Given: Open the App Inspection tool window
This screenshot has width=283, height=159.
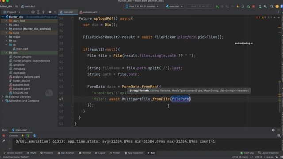Looking at the screenshot, I should 134,153.
